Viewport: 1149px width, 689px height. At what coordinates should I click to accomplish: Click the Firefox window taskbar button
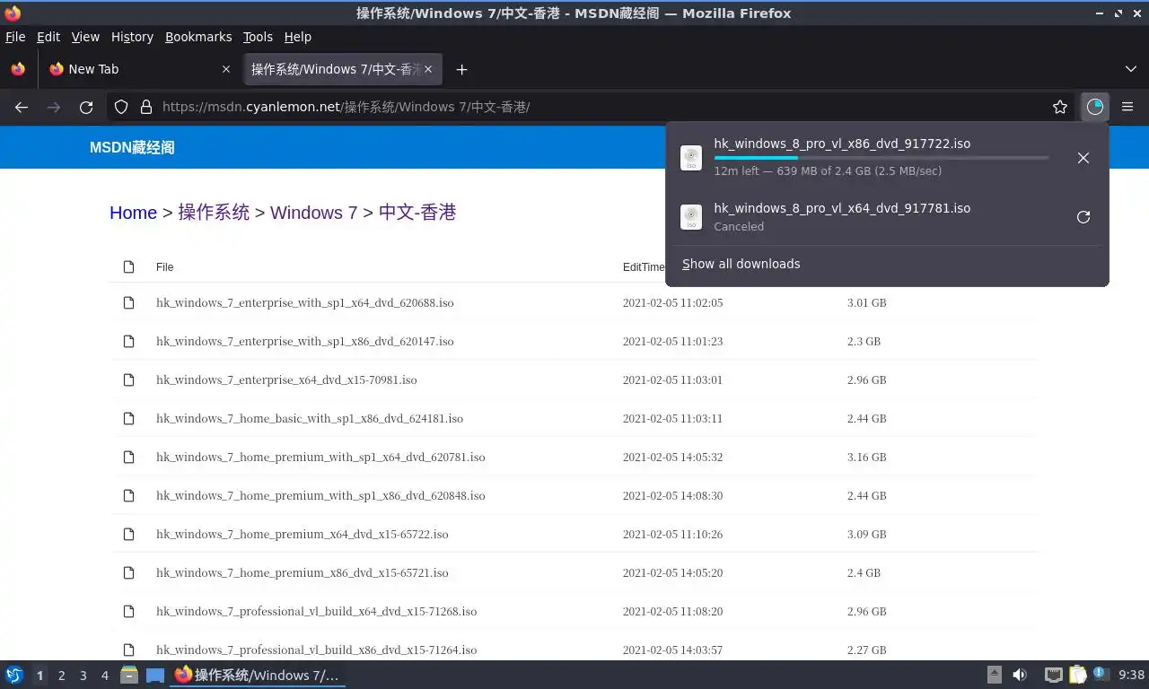click(259, 675)
